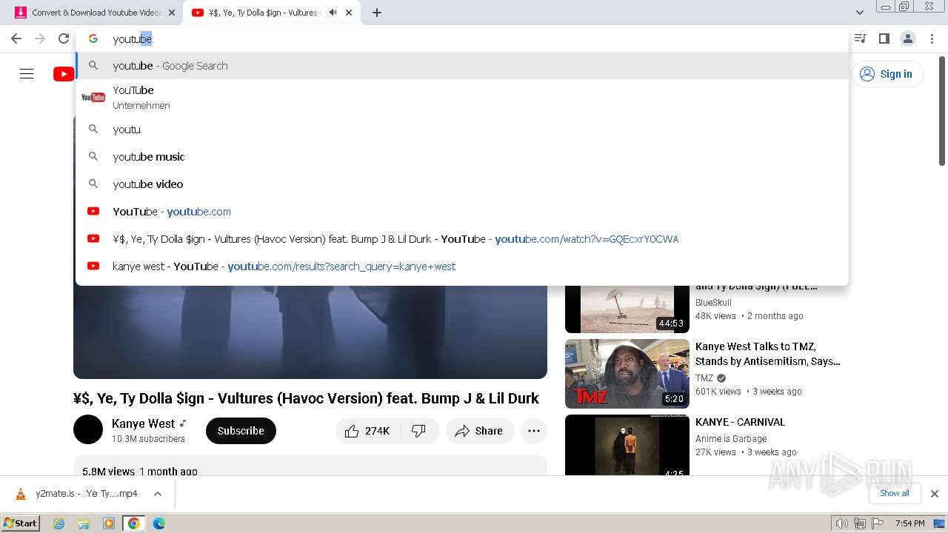The height and width of the screenshot is (533, 948).
Task: Share the Vultures video
Action: (x=480, y=431)
